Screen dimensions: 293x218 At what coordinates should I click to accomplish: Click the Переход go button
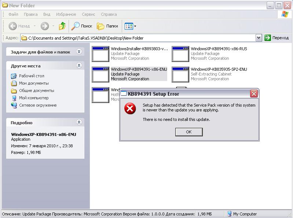(277, 38)
